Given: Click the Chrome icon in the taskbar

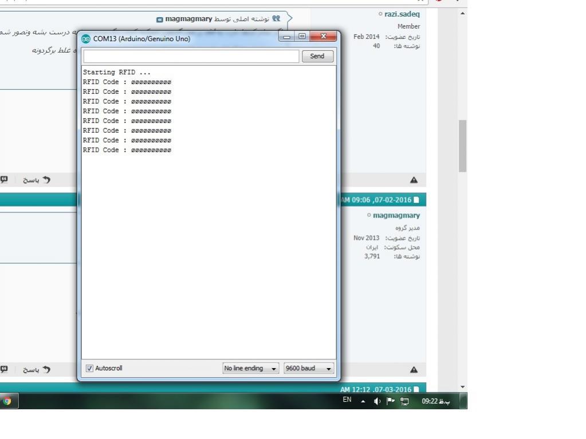Looking at the screenshot, I should pos(7,401).
